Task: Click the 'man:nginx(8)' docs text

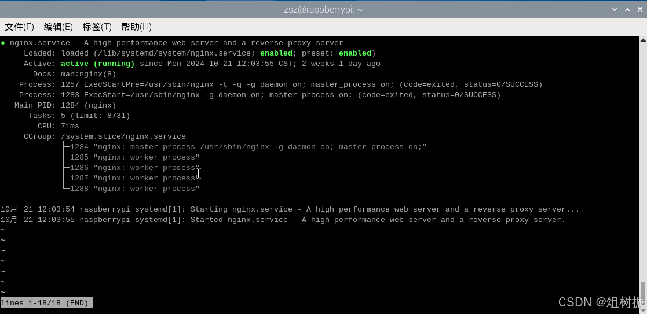Action: click(88, 74)
